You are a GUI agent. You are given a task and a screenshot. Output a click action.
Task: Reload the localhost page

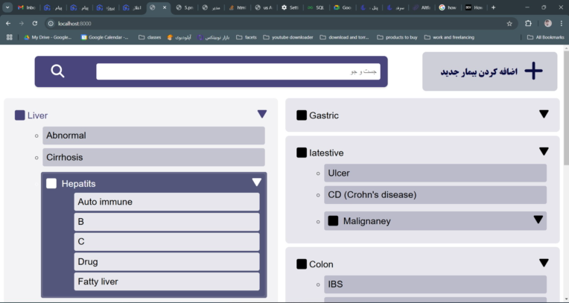[x=35, y=23]
